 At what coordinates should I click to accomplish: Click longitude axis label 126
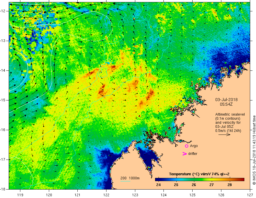click(221, 195)
